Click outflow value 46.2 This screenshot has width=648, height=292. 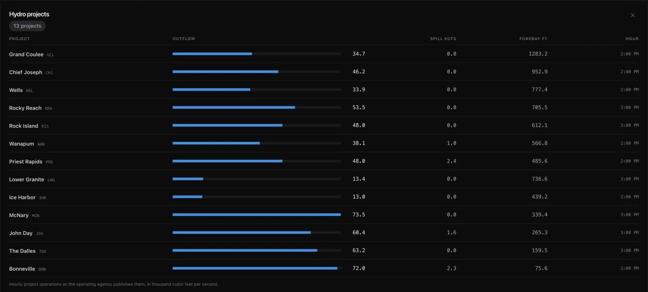coord(359,72)
